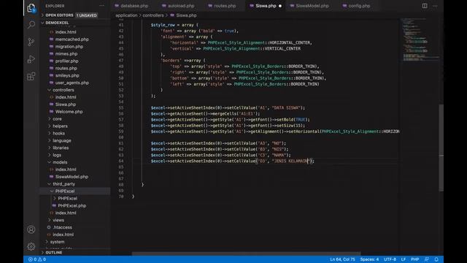Click the horizontal editor scrollbar

247,254
